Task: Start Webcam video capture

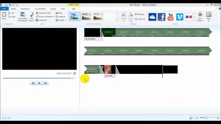Action: point(43,13)
